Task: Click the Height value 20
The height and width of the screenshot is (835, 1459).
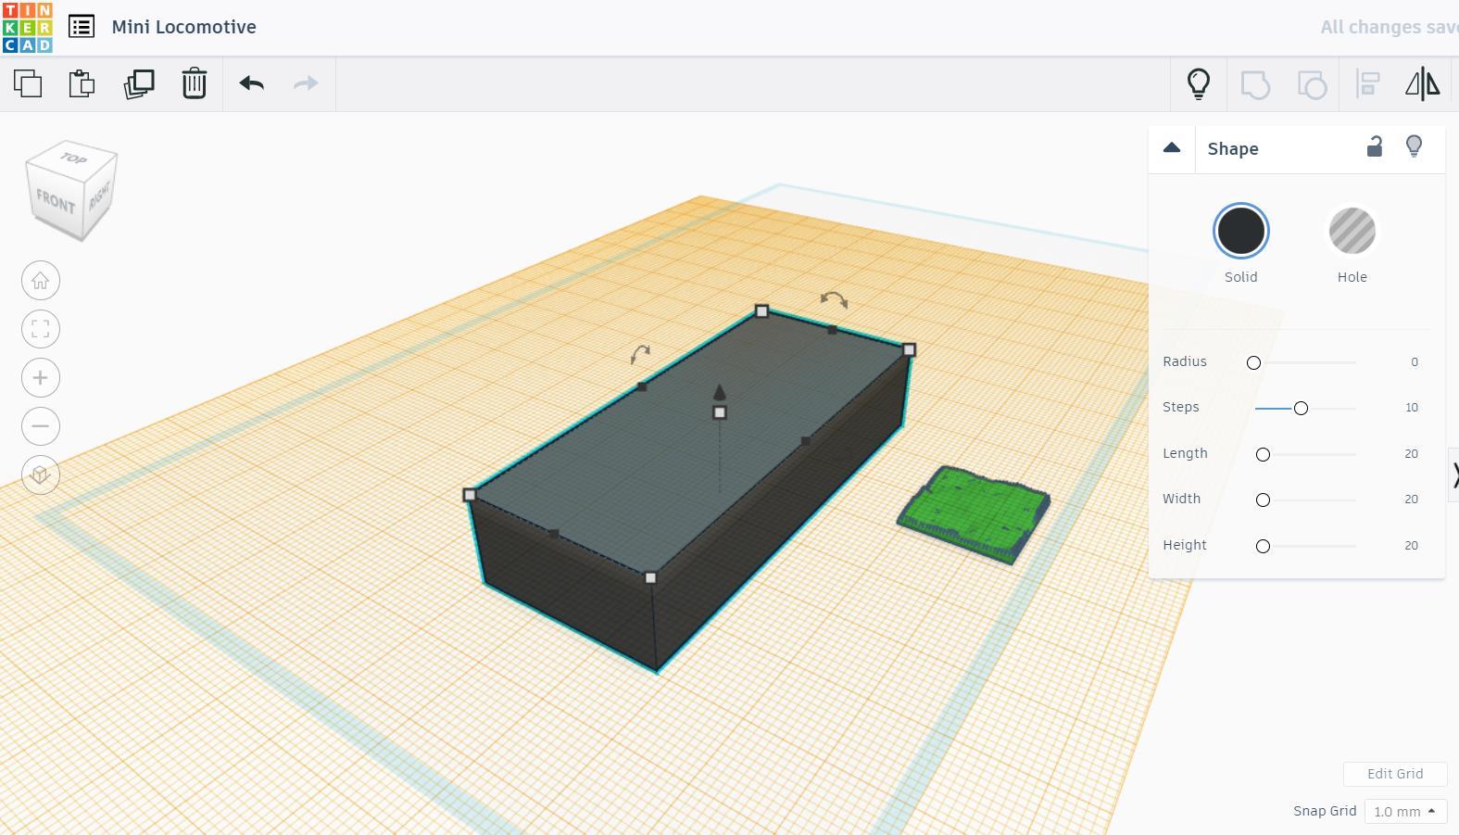Action: point(1411,546)
